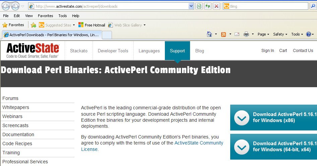Viewport: 317px width, 166px height.
Task: Add to Favorites bar star-arrow icon
Action: (x=34, y=25)
